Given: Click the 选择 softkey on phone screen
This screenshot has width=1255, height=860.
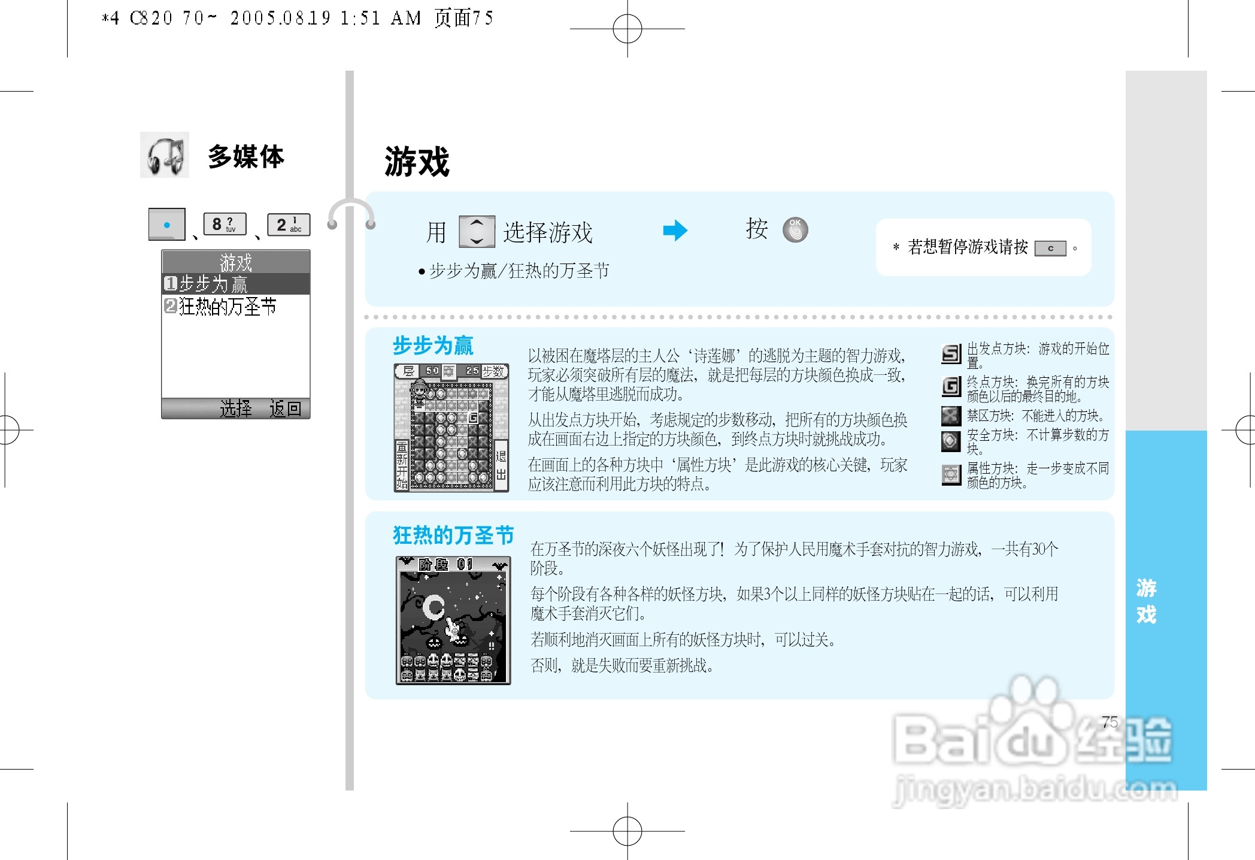Looking at the screenshot, I should pos(235,408).
